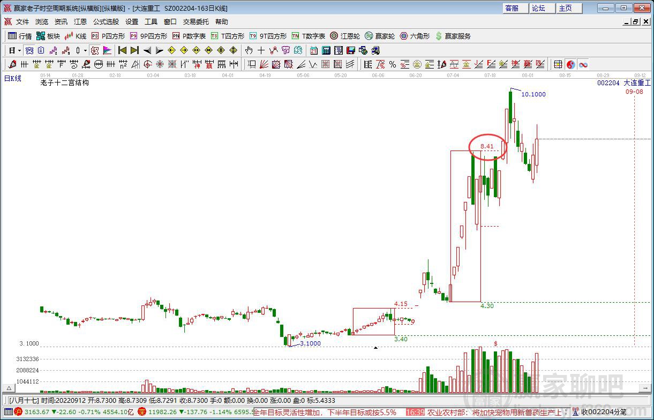The image size is (654, 420).
Task: Select the hand pan tool
Action: coord(249,50)
